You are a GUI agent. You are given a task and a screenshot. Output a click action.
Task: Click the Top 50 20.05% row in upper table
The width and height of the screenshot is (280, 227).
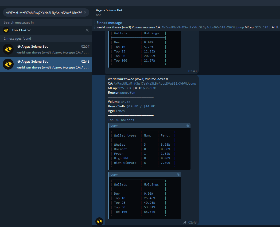click(138, 56)
